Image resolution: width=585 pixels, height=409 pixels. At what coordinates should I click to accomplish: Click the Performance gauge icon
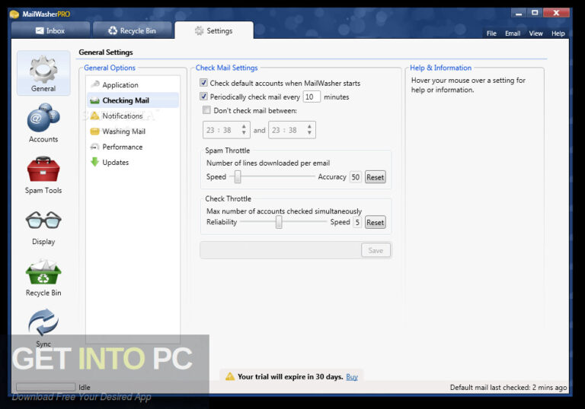pyautogui.click(x=94, y=147)
